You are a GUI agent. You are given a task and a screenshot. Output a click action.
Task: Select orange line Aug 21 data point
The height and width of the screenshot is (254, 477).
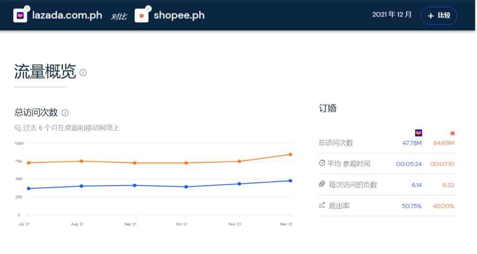tap(81, 161)
